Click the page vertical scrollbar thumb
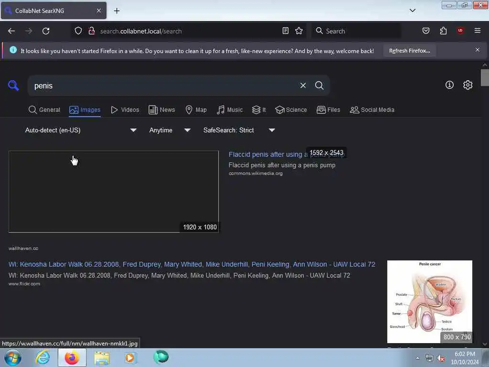This screenshot has width=489, height=367. [x=484, y=77]
